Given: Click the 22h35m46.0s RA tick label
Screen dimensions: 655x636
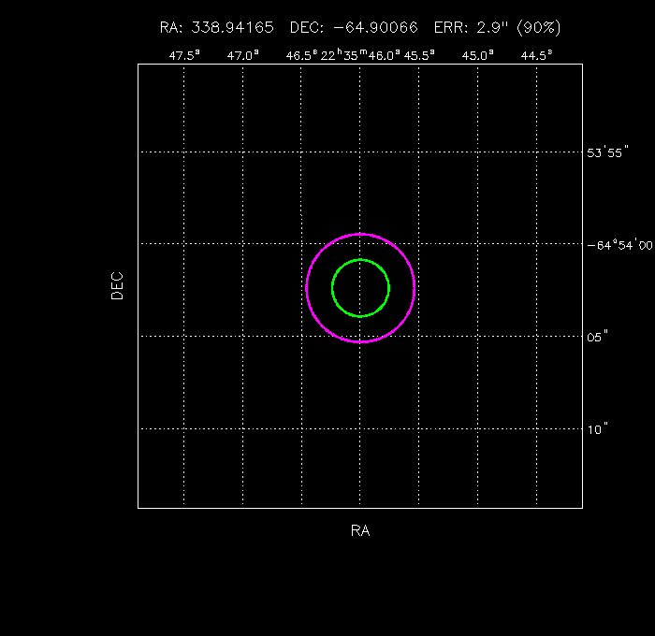Looking at the screenshot, I should [360, 55].
